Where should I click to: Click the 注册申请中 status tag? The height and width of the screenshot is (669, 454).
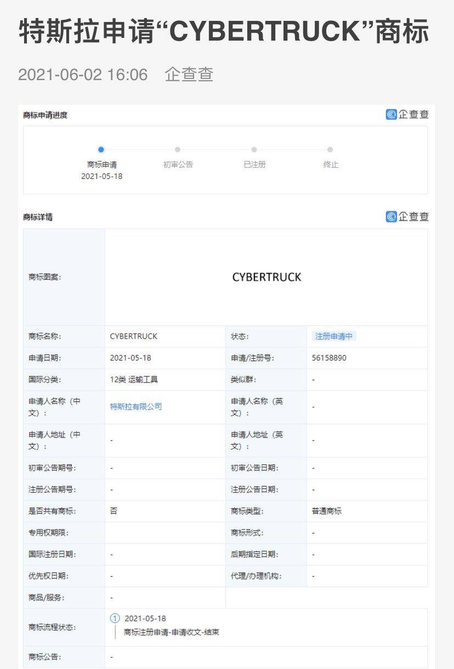334,336
